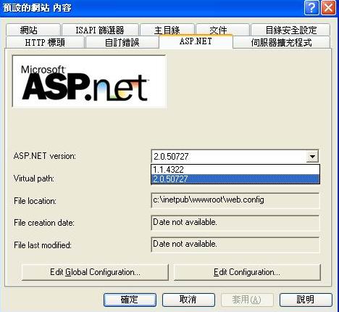Choose version 1.1.4322 from the list
This screenshot has width=339, height=312.
coord(235,169)
